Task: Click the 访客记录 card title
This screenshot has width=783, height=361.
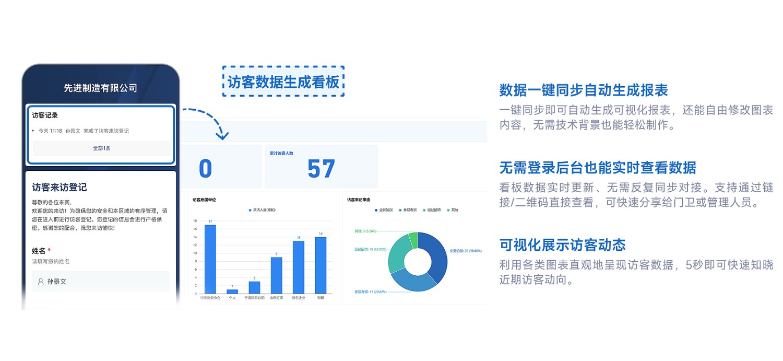Action: click(x=45, y=115)
